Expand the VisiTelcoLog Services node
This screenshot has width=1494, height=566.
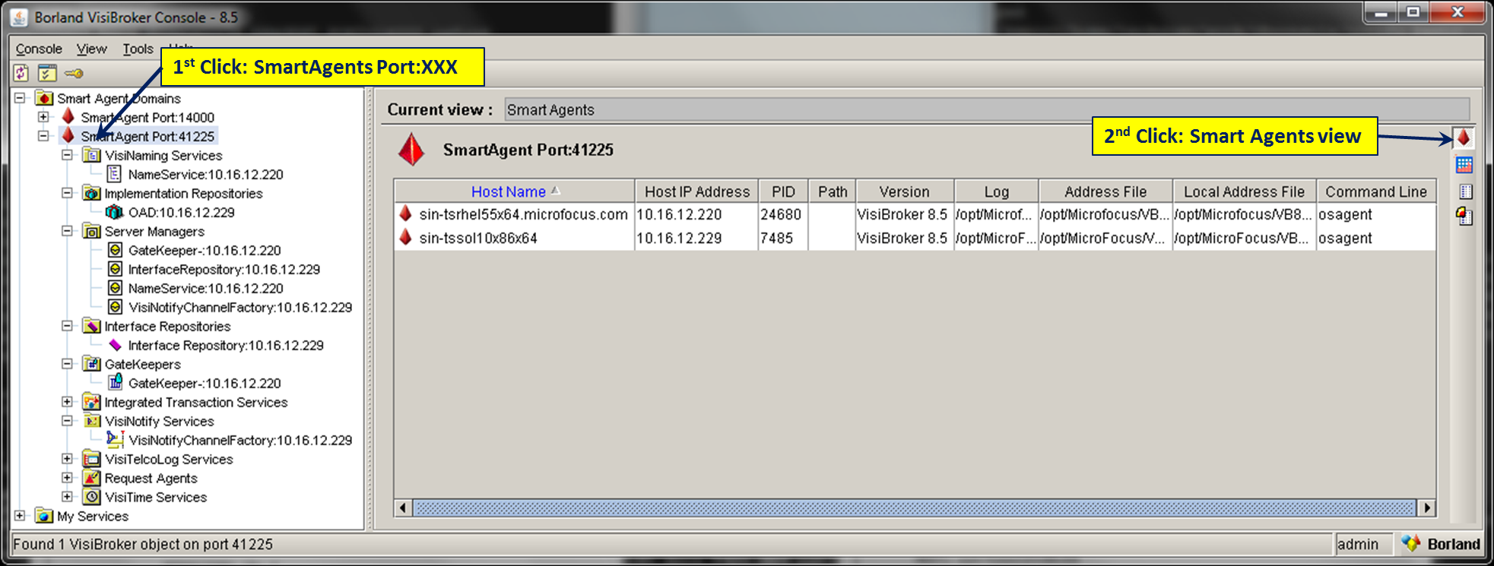[67, 459]
